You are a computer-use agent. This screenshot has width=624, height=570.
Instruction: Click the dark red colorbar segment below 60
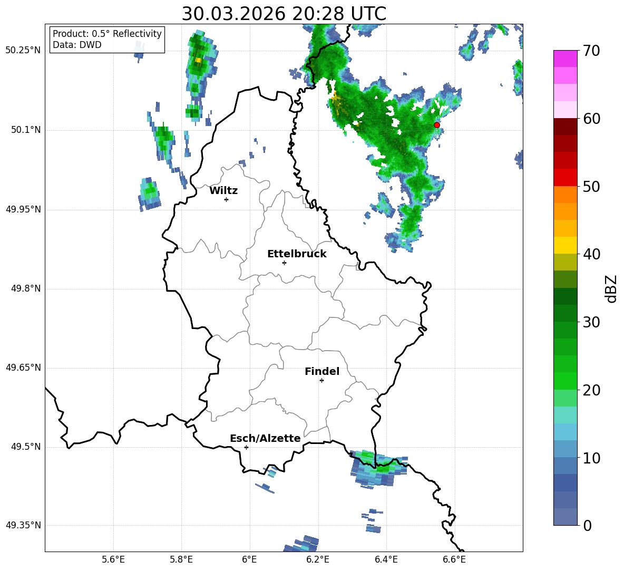pos(565,127)
